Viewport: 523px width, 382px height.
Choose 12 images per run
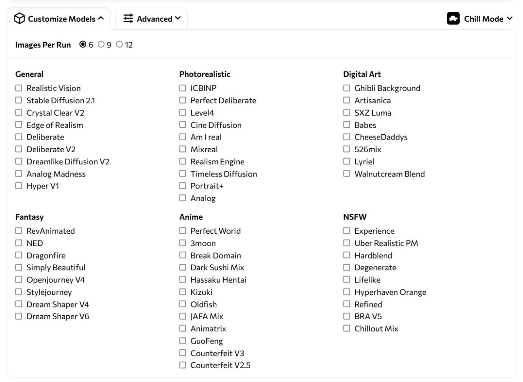(119, 44)
